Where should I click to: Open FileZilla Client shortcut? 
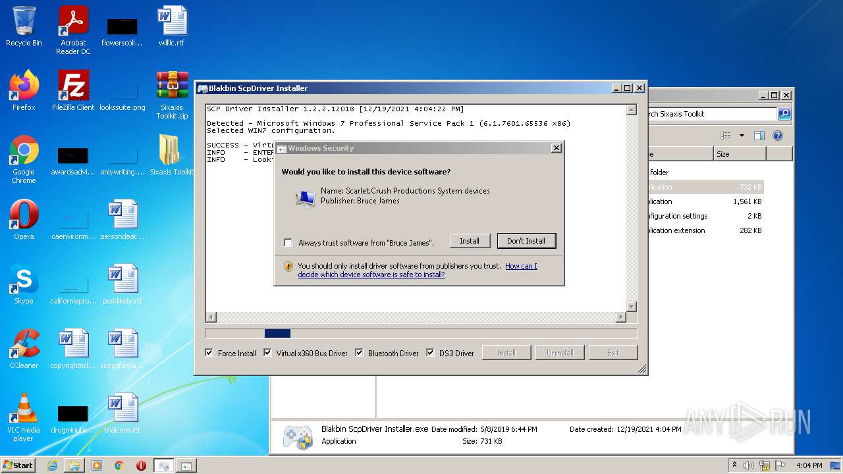pyautogui.click(x=73, y=91)
